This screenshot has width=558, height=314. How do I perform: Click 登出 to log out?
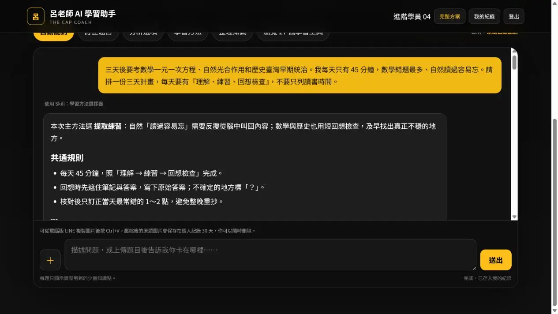point(514,16)
